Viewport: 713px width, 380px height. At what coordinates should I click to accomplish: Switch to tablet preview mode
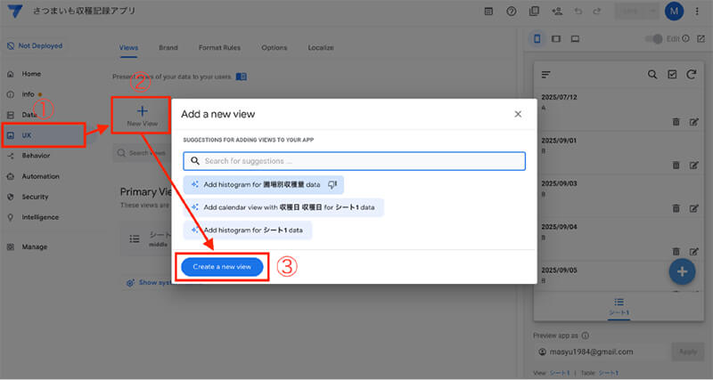pyautogui.click(x=556, y=39)
